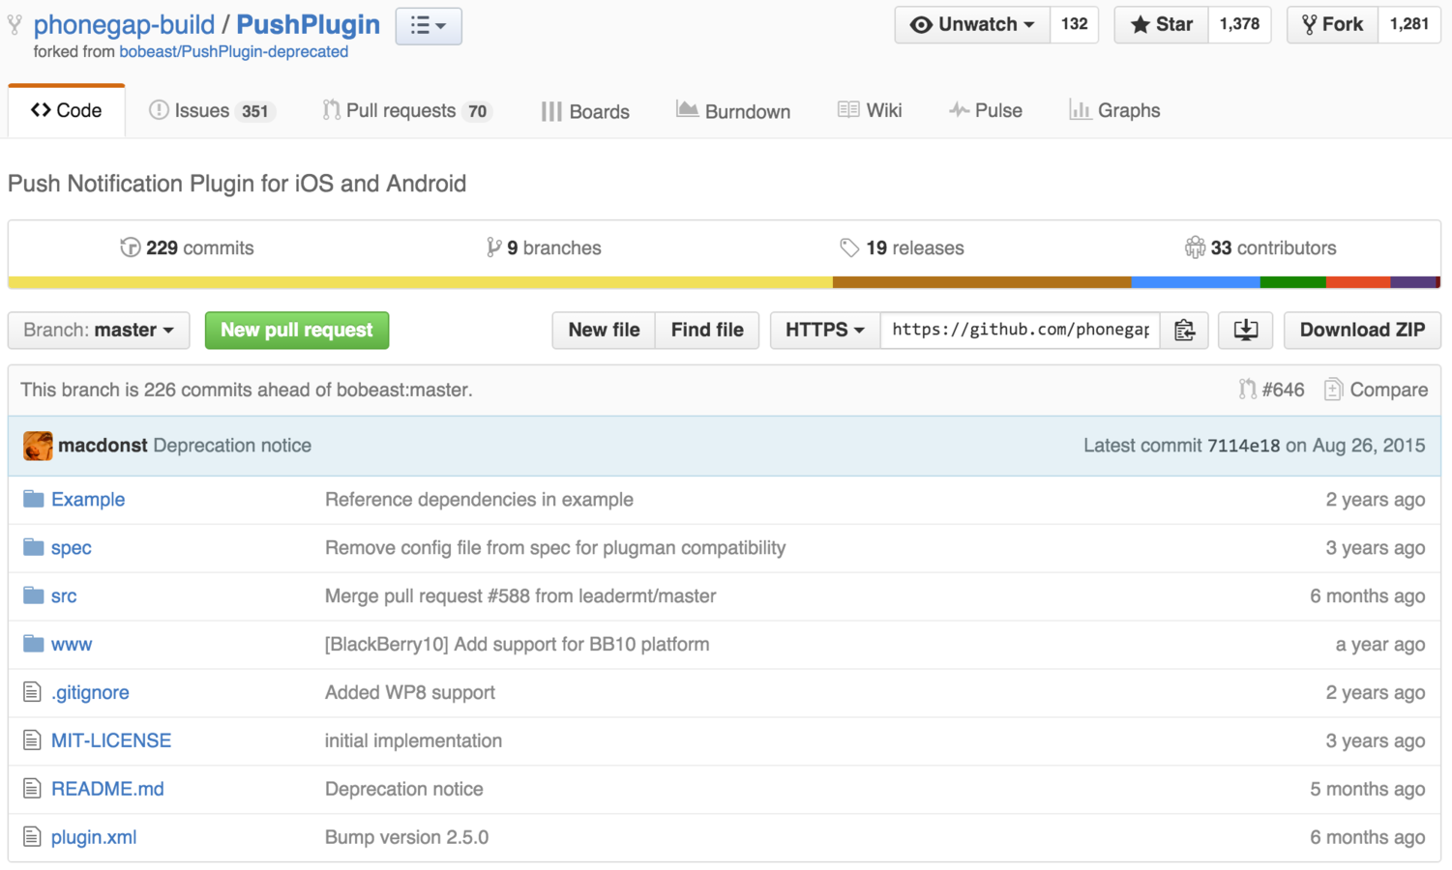Viewport: 1452px width, 870px height.
Task: Open the Unwatch dropdown
Action: point(972,24)
